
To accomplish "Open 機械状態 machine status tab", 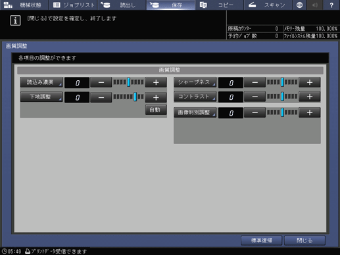I will coord(24,5).
